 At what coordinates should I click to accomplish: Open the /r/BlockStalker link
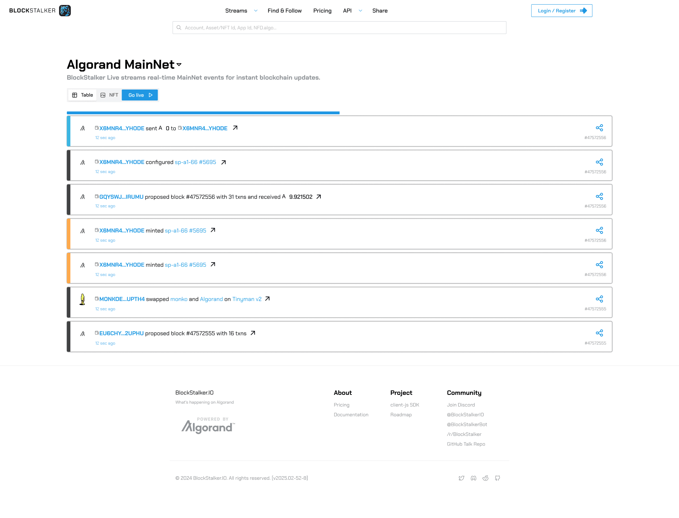(x=464, y=434)
